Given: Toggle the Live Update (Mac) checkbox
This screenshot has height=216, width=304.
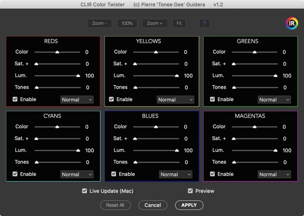Looking at the screenshot, I should tap(85, 191).
